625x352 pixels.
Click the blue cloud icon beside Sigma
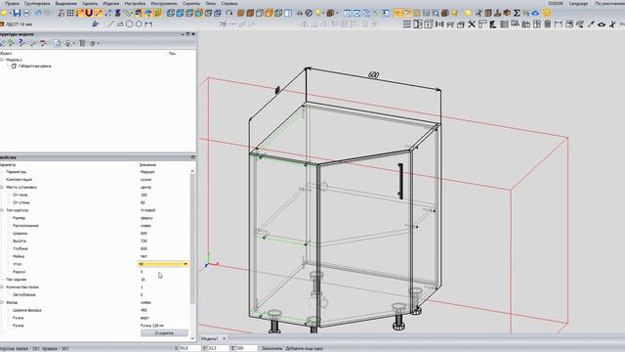(535, 13)
